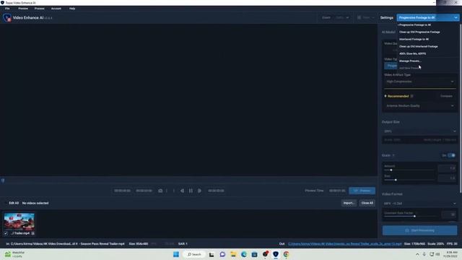Viewport: 462px width, 260px height.
Task: Click the snapshot camera icon in playback bar
Action: tap(160, 191)
